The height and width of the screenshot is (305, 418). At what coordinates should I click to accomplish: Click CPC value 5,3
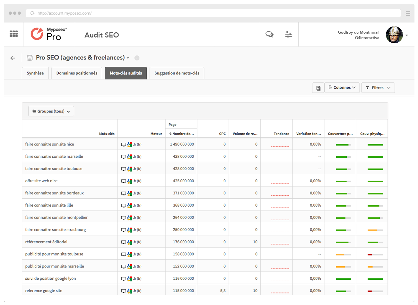pyautogui.click(x=223, y=290)
